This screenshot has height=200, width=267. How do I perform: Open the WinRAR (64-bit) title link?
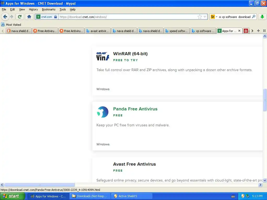click(130, 54)
